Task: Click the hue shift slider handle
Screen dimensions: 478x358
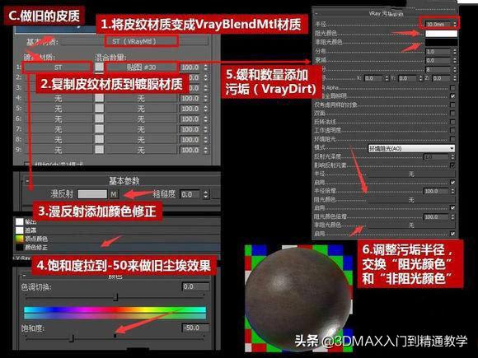Action: pos(115,297)
